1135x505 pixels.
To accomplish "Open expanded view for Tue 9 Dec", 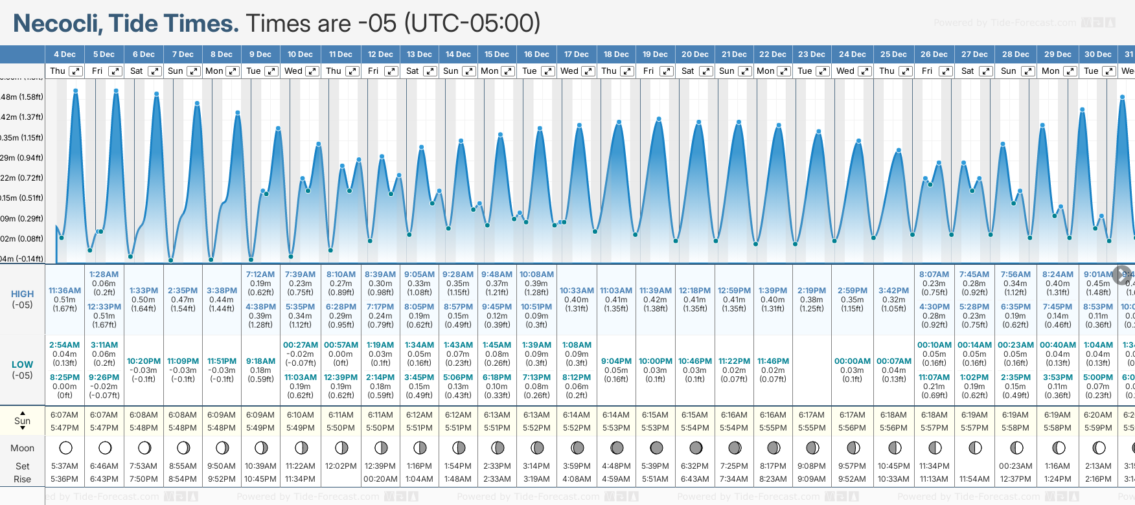I will (271, 71).
